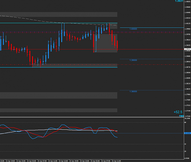Click the 1.39960 price axis value
Screen dimensions: 191x162
coord(188,29)
